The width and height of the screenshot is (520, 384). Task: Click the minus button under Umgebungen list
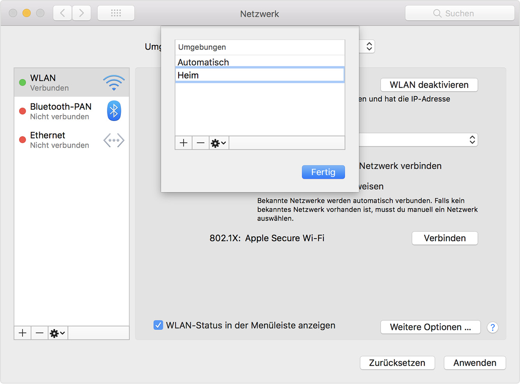pyautogui.click(x=200, y=143)
